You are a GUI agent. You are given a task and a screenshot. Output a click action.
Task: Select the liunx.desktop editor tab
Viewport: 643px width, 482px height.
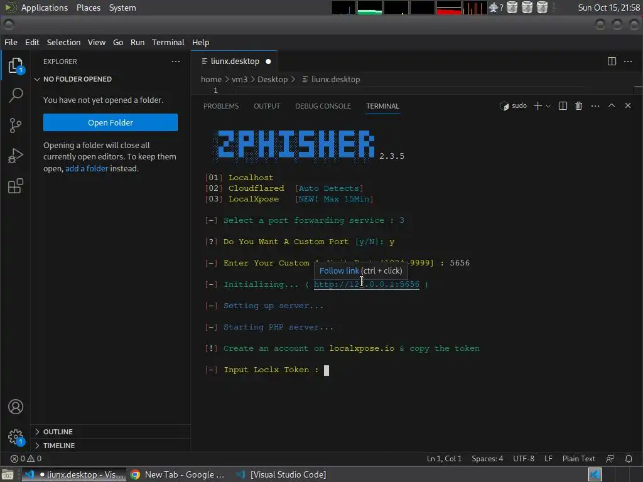tap(234, 62)
